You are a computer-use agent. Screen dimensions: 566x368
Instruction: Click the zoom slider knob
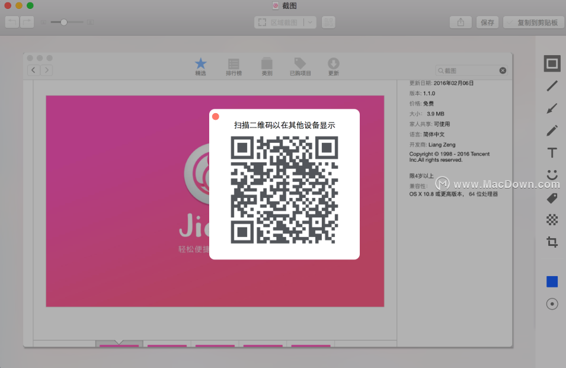coord(64,23)
